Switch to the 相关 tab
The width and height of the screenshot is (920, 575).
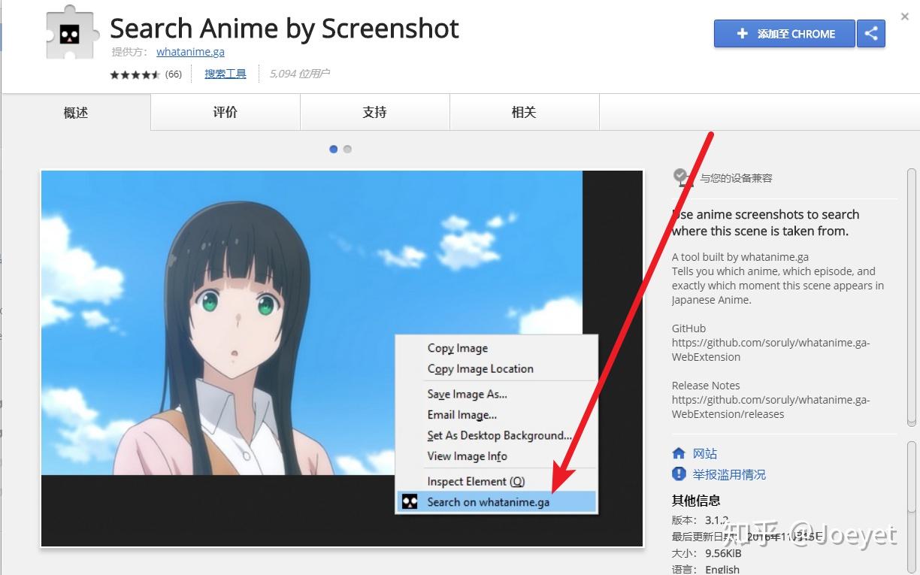[x=524, y=112]
